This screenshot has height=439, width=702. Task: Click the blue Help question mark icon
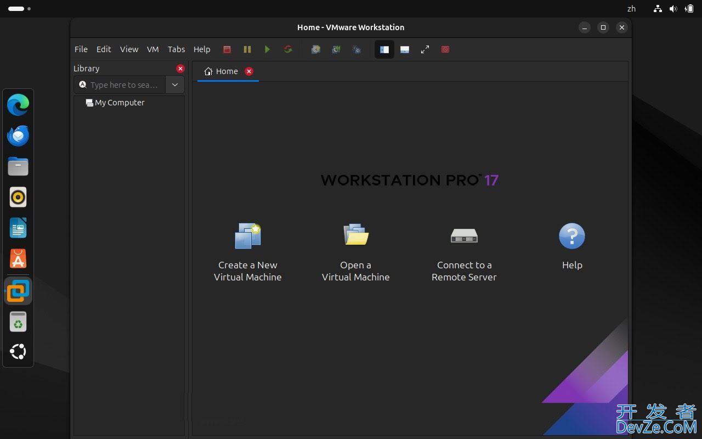click(572, 236)
